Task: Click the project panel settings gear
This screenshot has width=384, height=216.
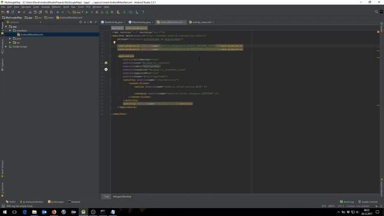Action: [91, 22]
